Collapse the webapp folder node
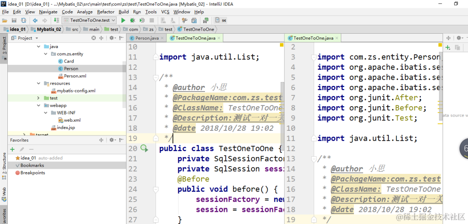468x224 pixels. [x=38, y=105]
